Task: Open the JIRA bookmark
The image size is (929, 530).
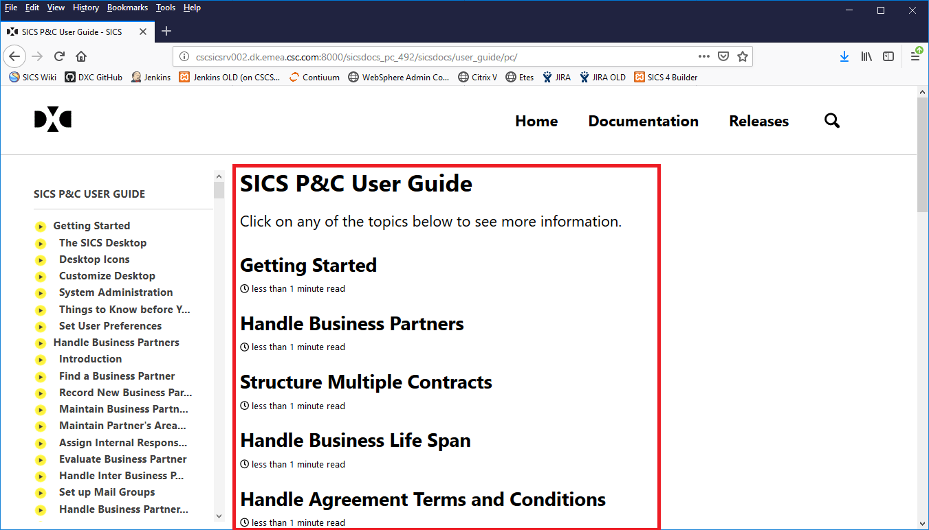Action: (x=556, y=77)
